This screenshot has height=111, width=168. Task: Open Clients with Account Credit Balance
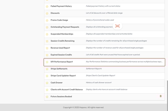(66, 89)
